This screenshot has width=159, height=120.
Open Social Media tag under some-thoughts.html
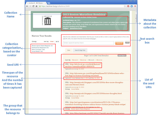pos(75,98)
